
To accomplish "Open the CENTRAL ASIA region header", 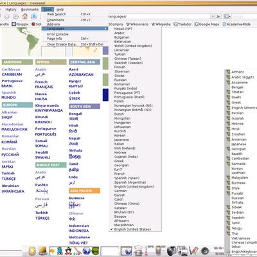I will [84, 62].
